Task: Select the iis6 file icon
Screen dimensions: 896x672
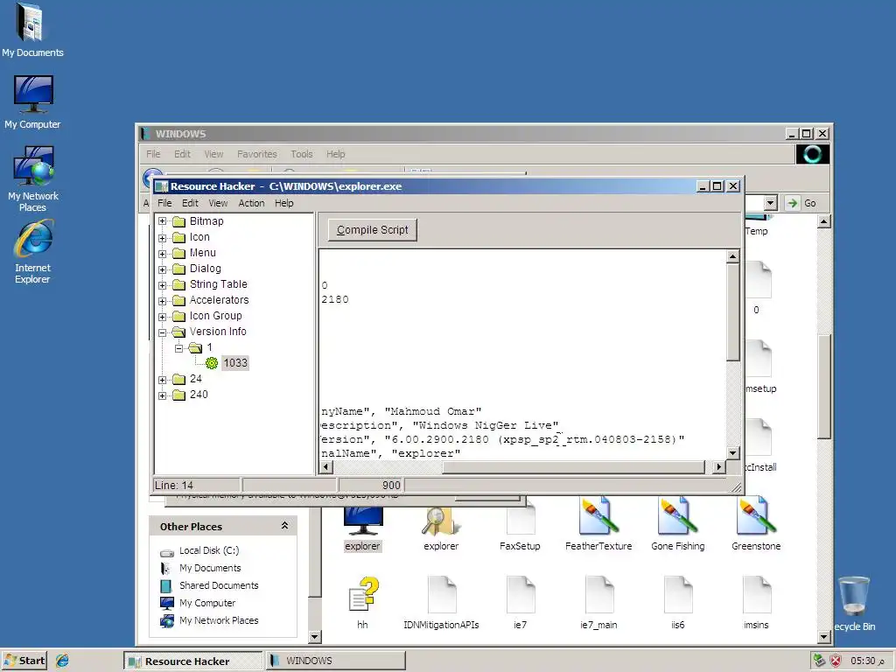Action: [678, 604]
